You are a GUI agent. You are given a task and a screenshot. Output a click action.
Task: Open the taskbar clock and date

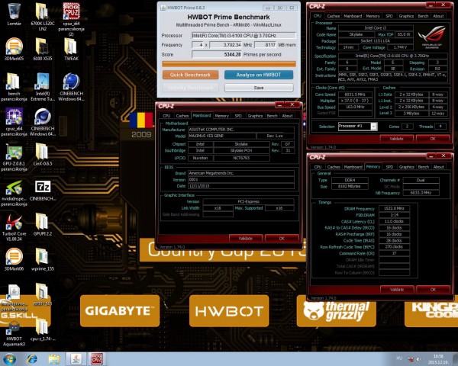click(438, 359)
